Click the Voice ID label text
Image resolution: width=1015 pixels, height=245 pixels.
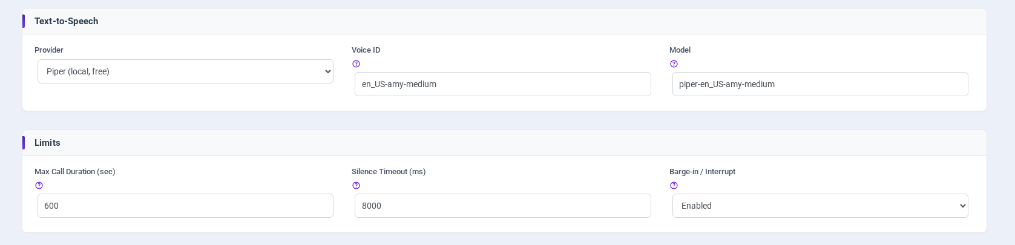click(366, 50)
